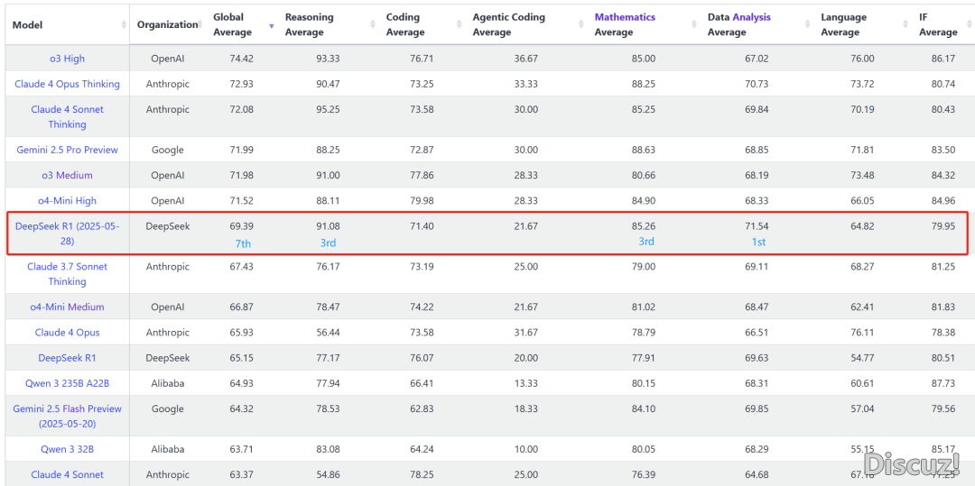Open Qwen 3 235B A22B link
975x486 pixels.
[x=67, y=383]
